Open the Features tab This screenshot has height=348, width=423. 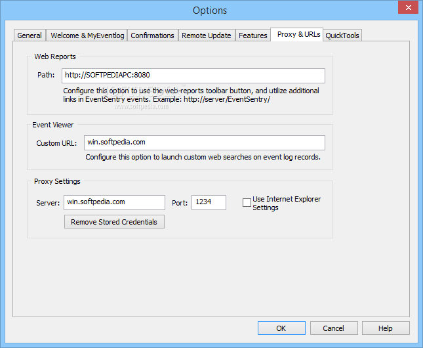point(252,35)
